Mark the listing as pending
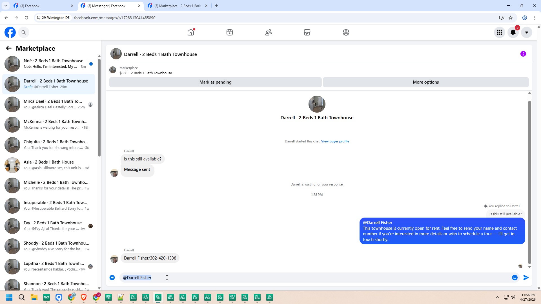Viewport: 541px width, 304px height. (216, 82)
